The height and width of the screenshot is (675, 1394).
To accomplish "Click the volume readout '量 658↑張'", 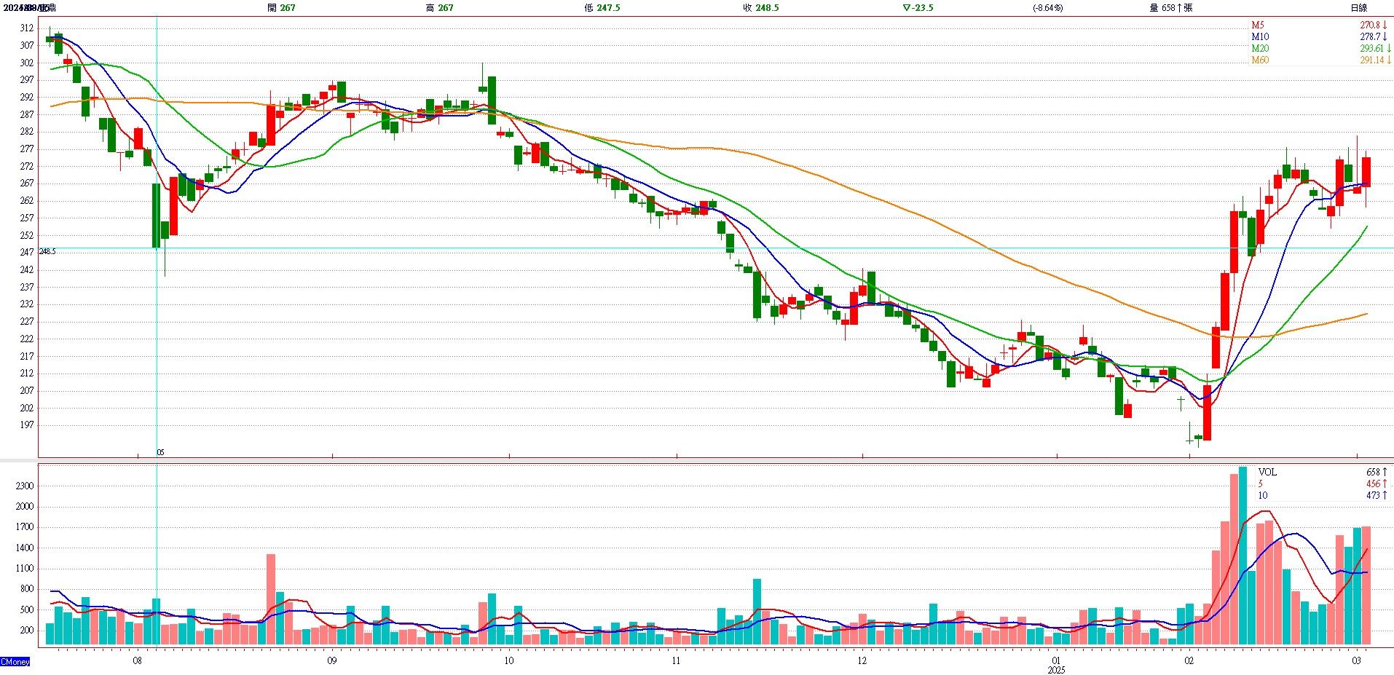I will 1171,8.
